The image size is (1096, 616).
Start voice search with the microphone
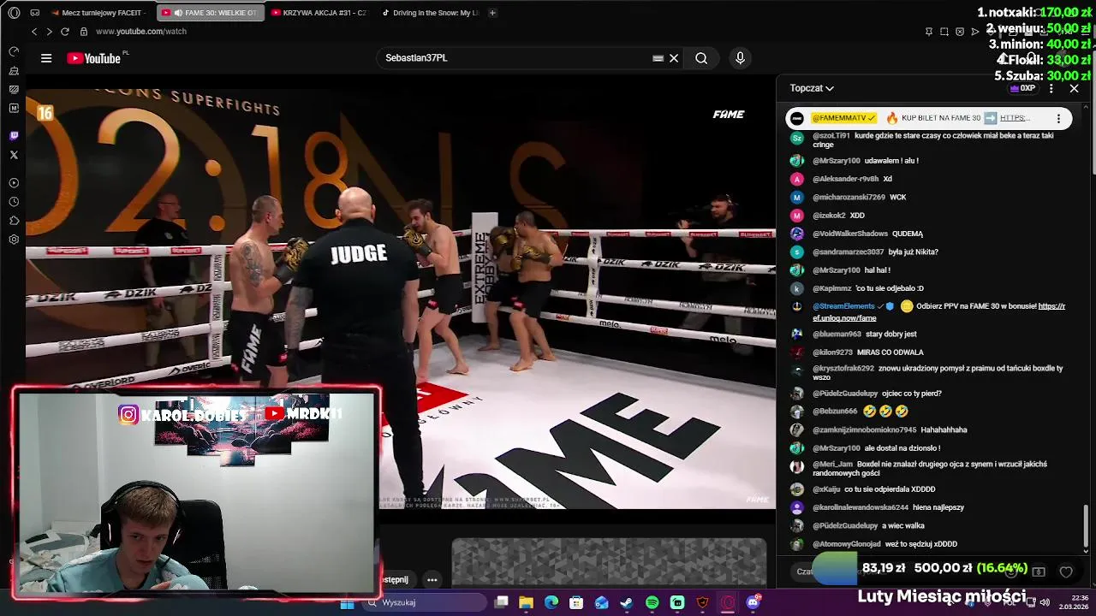tap(741, 58)
